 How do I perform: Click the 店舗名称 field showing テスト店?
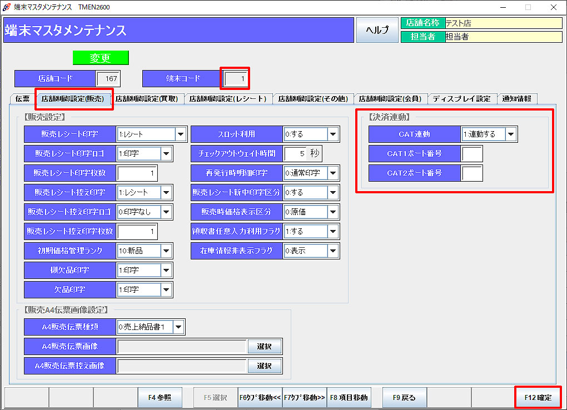click(504, 23)
